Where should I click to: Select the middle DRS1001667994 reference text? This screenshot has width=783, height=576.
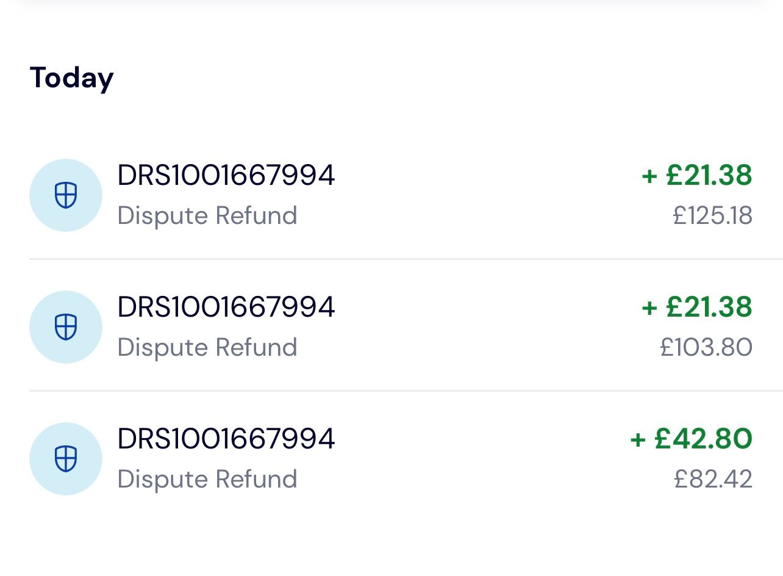tap(226, 307)
